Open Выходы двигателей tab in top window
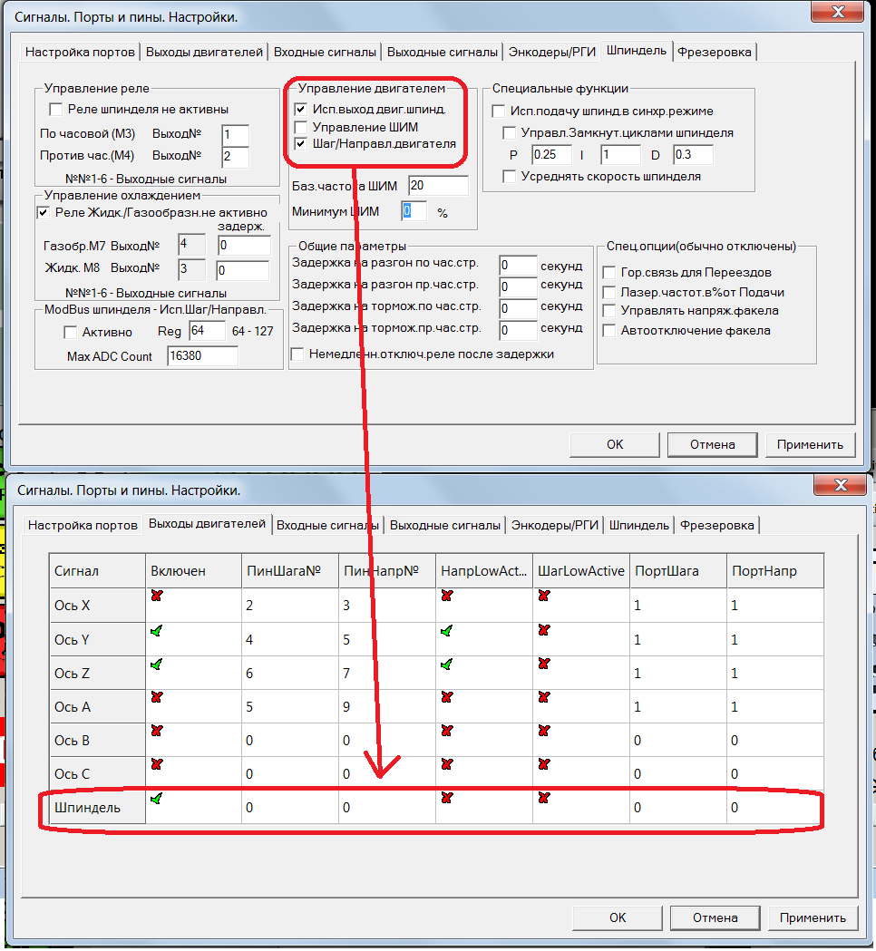 (x=204, y=53)
